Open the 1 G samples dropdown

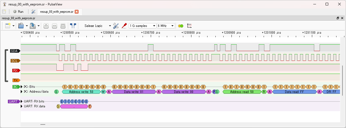[143, 26]
